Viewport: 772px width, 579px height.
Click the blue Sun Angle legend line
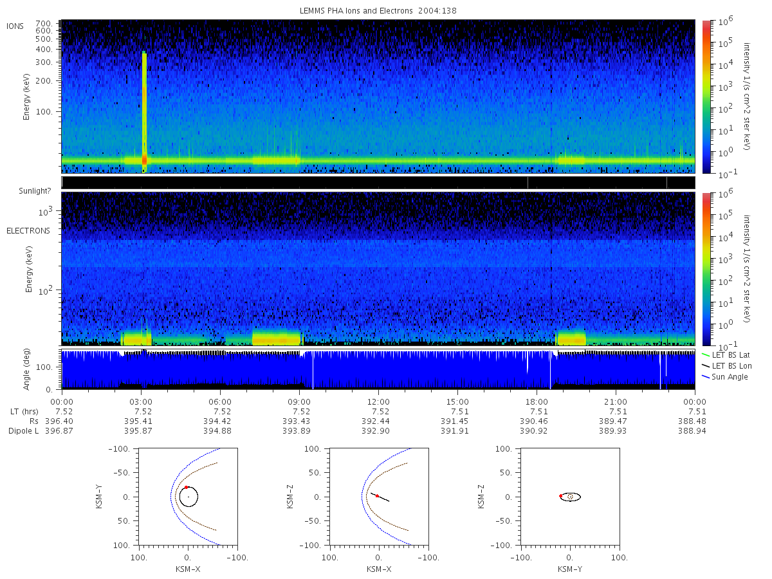(706, 377)
